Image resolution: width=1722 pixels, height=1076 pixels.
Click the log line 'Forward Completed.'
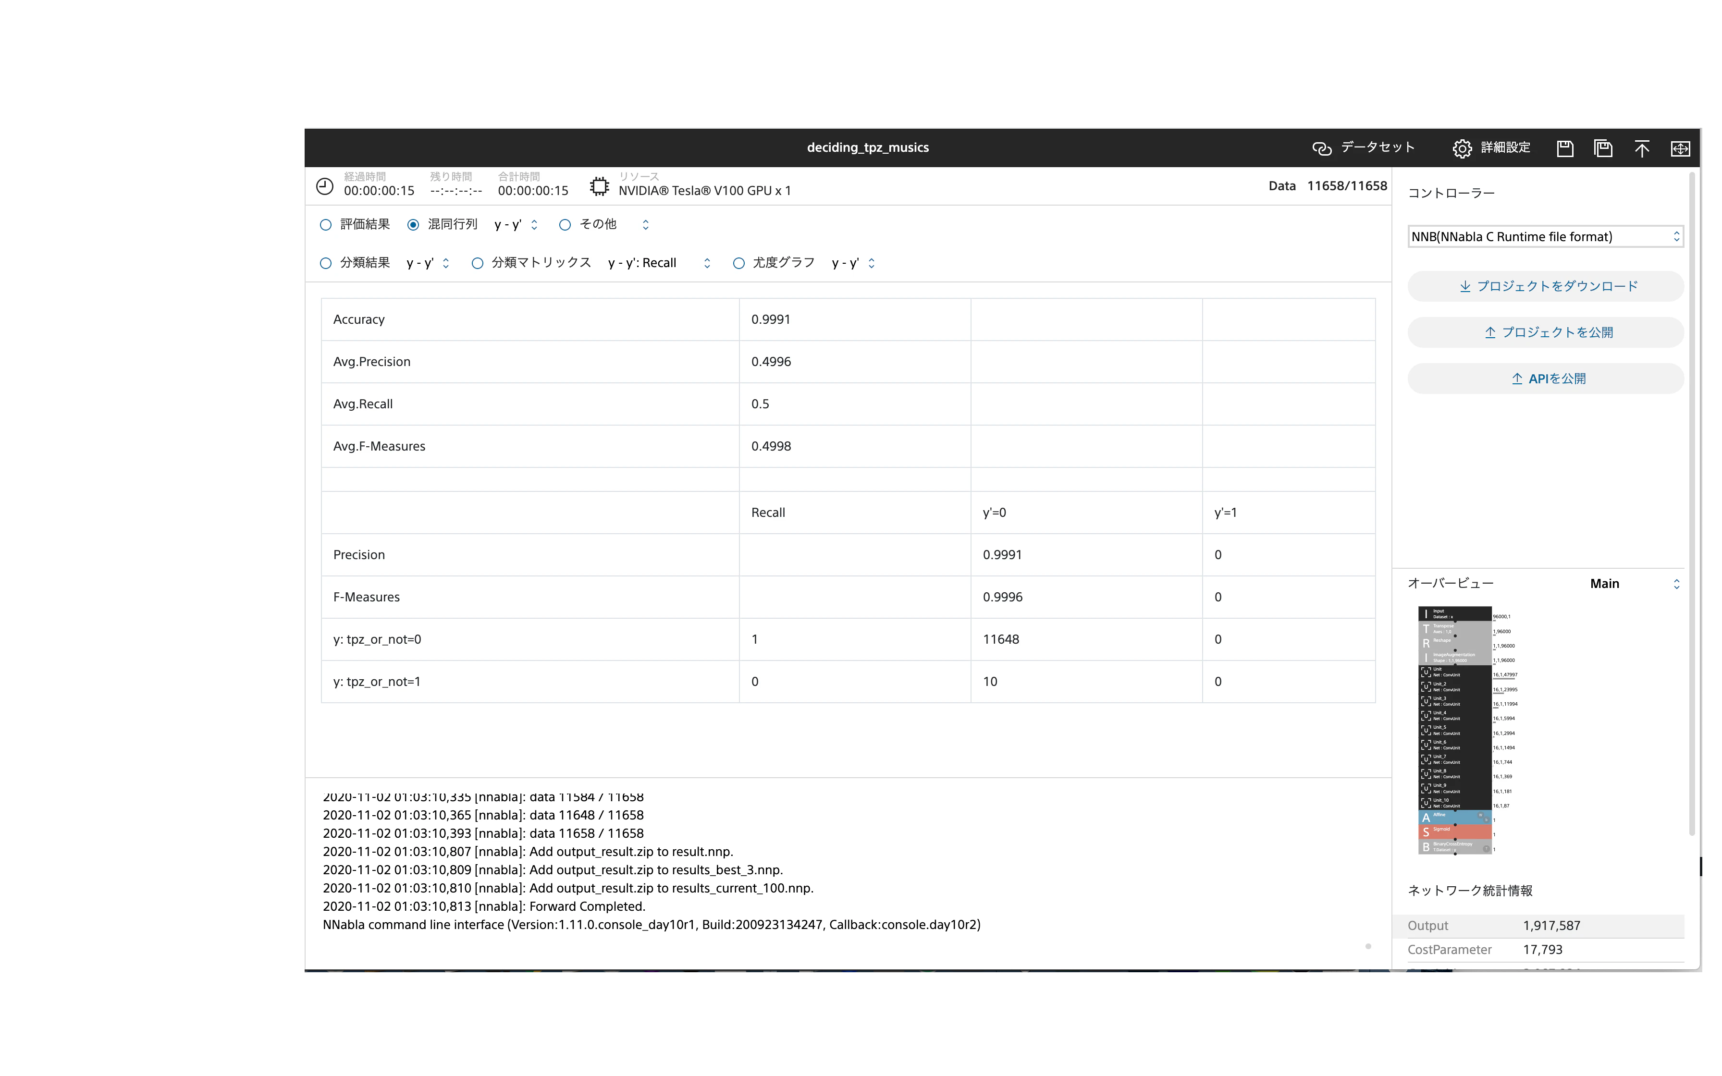click(484, 906)
